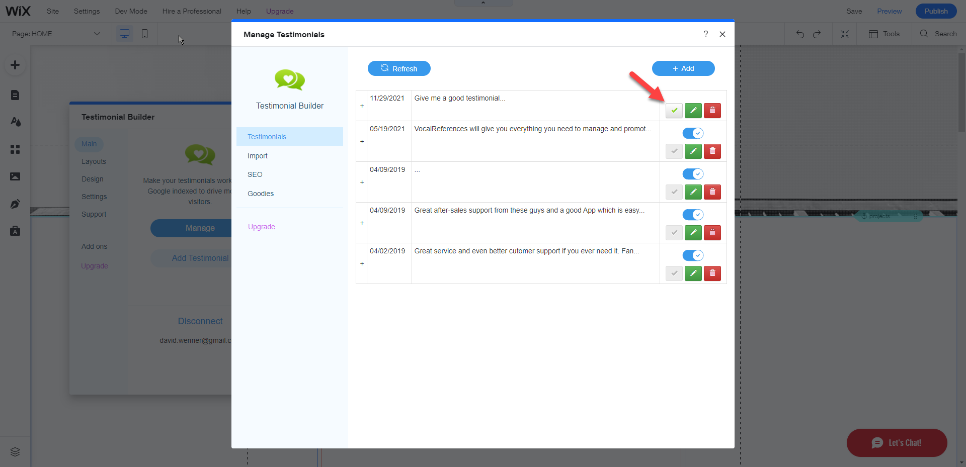Expand the 11/29/2021 row with plus
Image resolution: width=966 pixels, height=467 pixels.
362,106
